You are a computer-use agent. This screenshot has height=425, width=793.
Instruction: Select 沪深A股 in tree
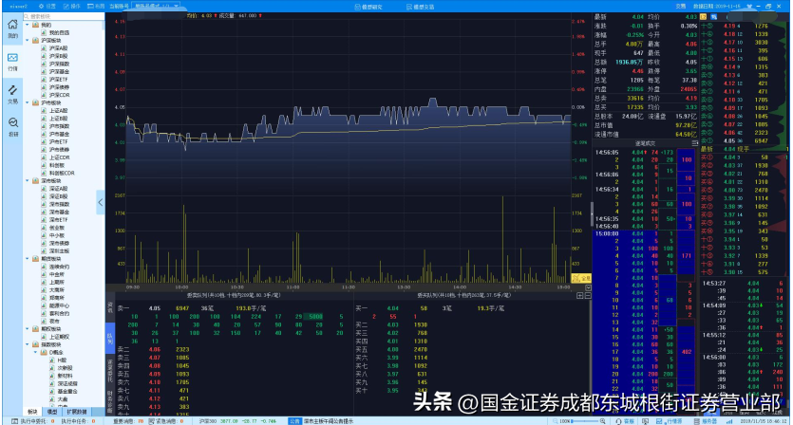[58, 48]
